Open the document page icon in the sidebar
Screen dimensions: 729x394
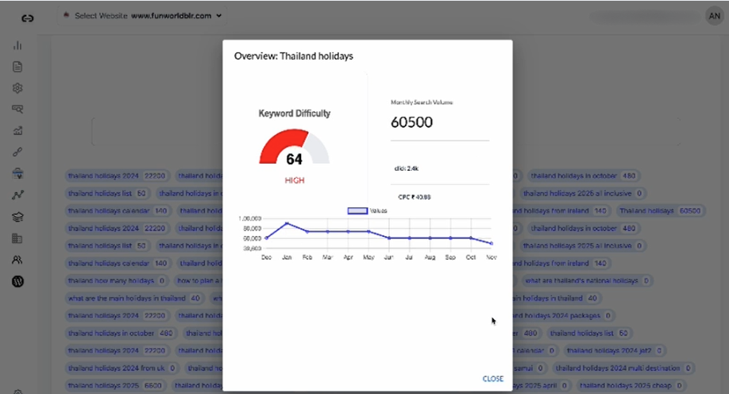pos(17,67)
